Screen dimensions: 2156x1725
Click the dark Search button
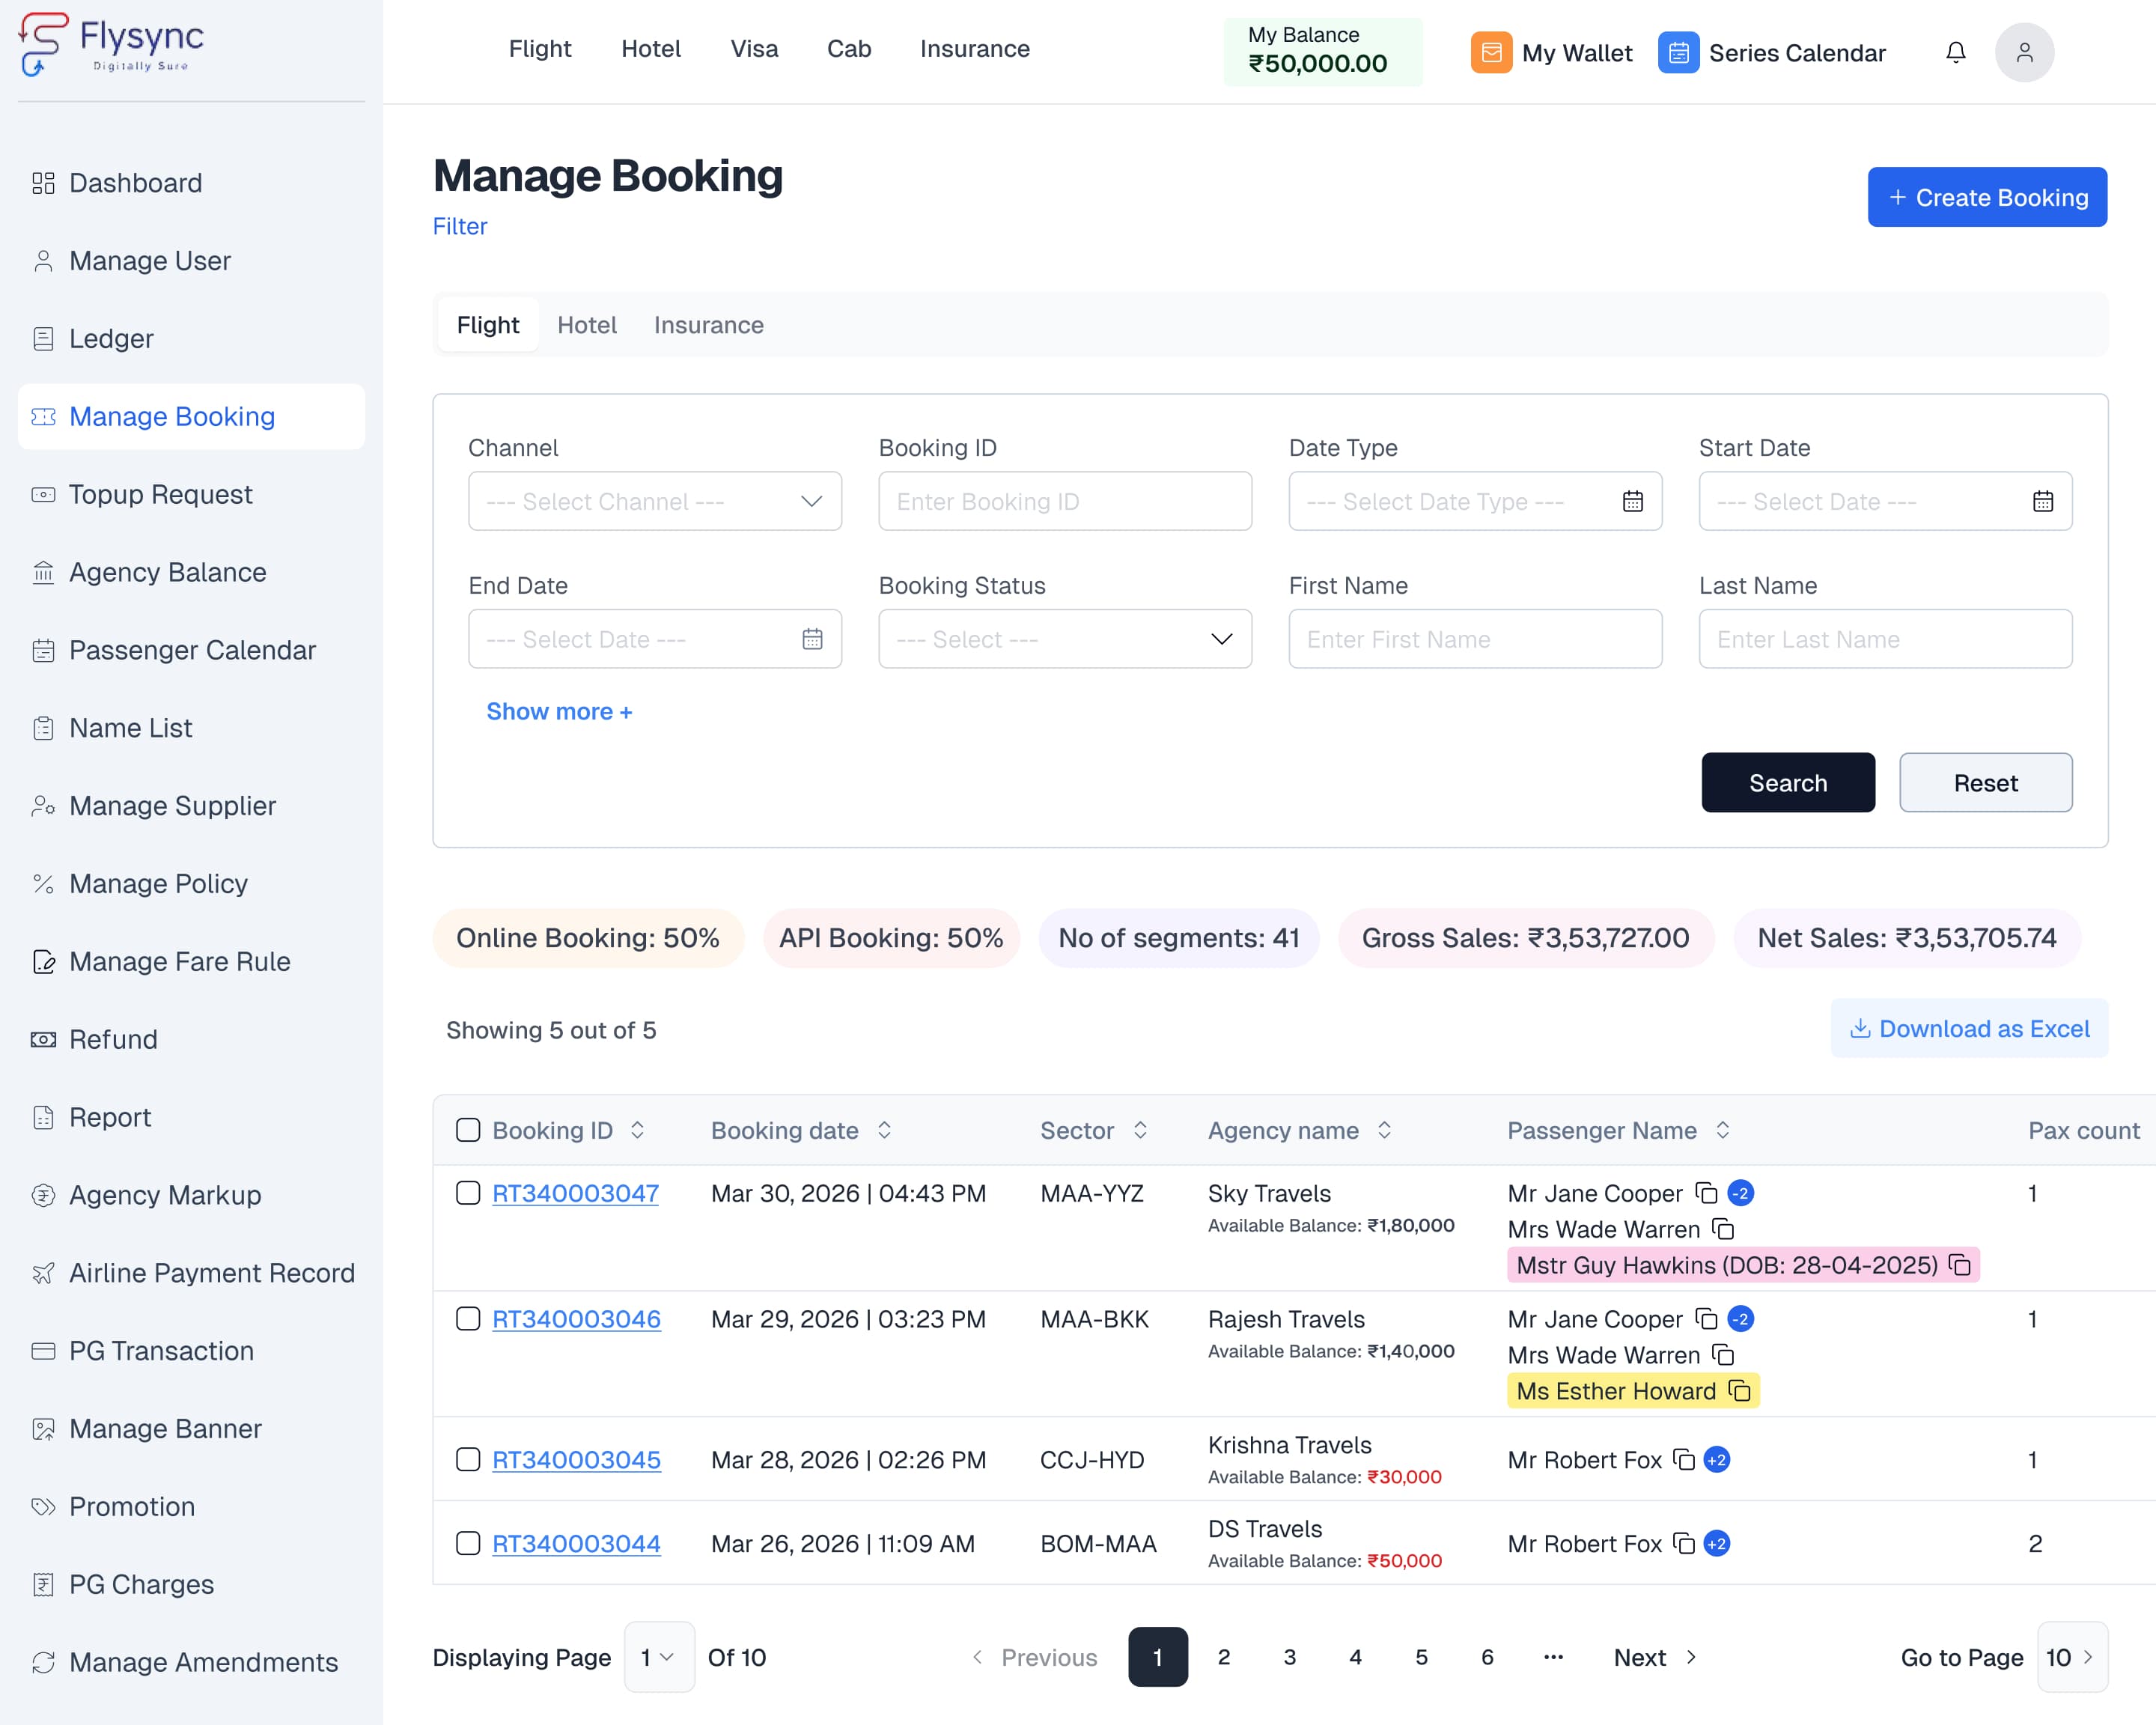pos(1788,783)
